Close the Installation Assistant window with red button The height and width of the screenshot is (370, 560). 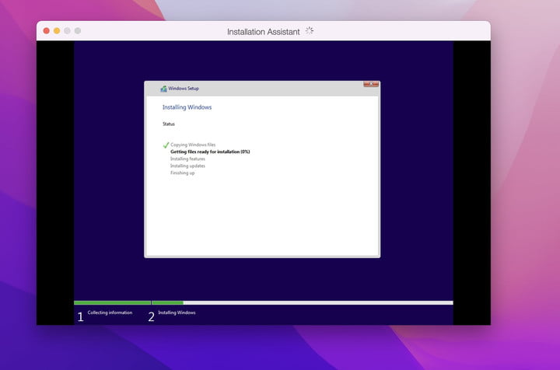click(x=47, y=31)
